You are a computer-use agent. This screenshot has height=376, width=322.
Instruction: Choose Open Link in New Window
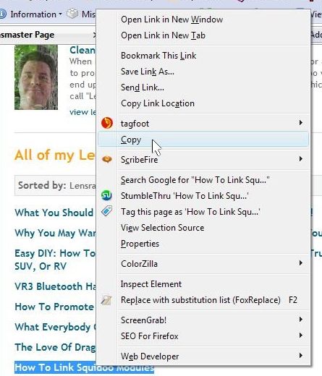tap(203, 20)
